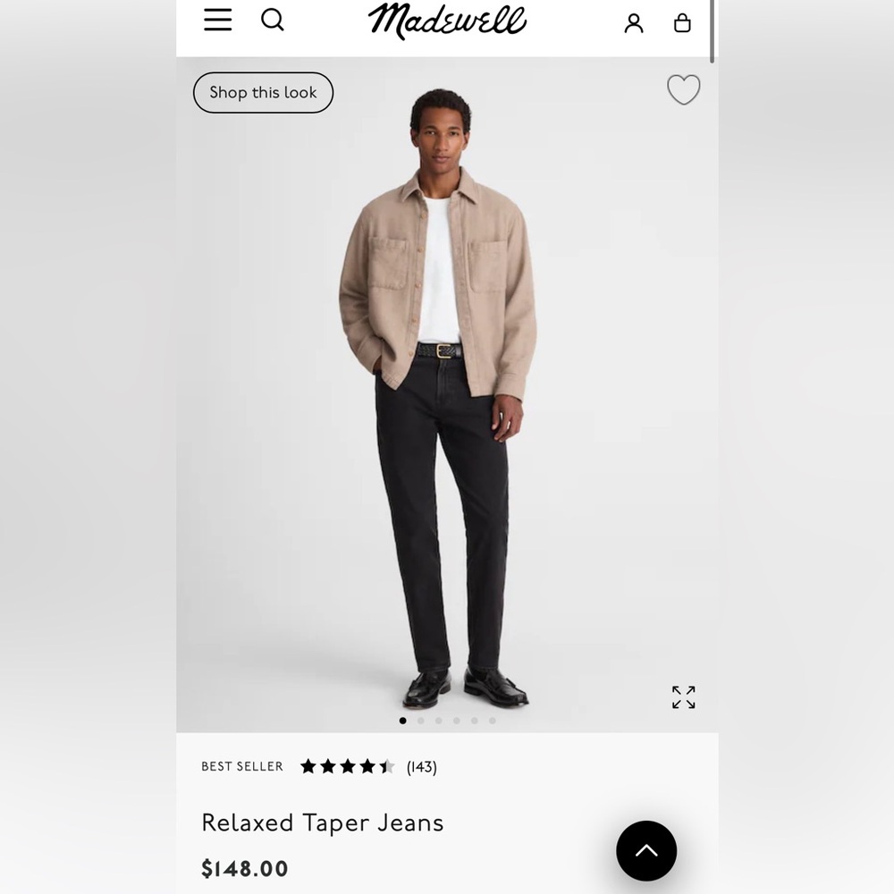Screen dimensions: 894x894
Task: Tap the Shop this look button
Action: tap(263, 92)
